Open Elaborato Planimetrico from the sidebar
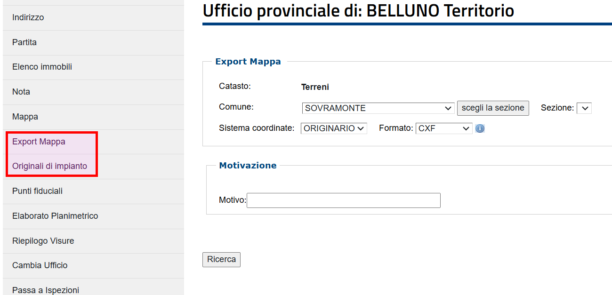The image size is (612, 295). pos(93,216)
